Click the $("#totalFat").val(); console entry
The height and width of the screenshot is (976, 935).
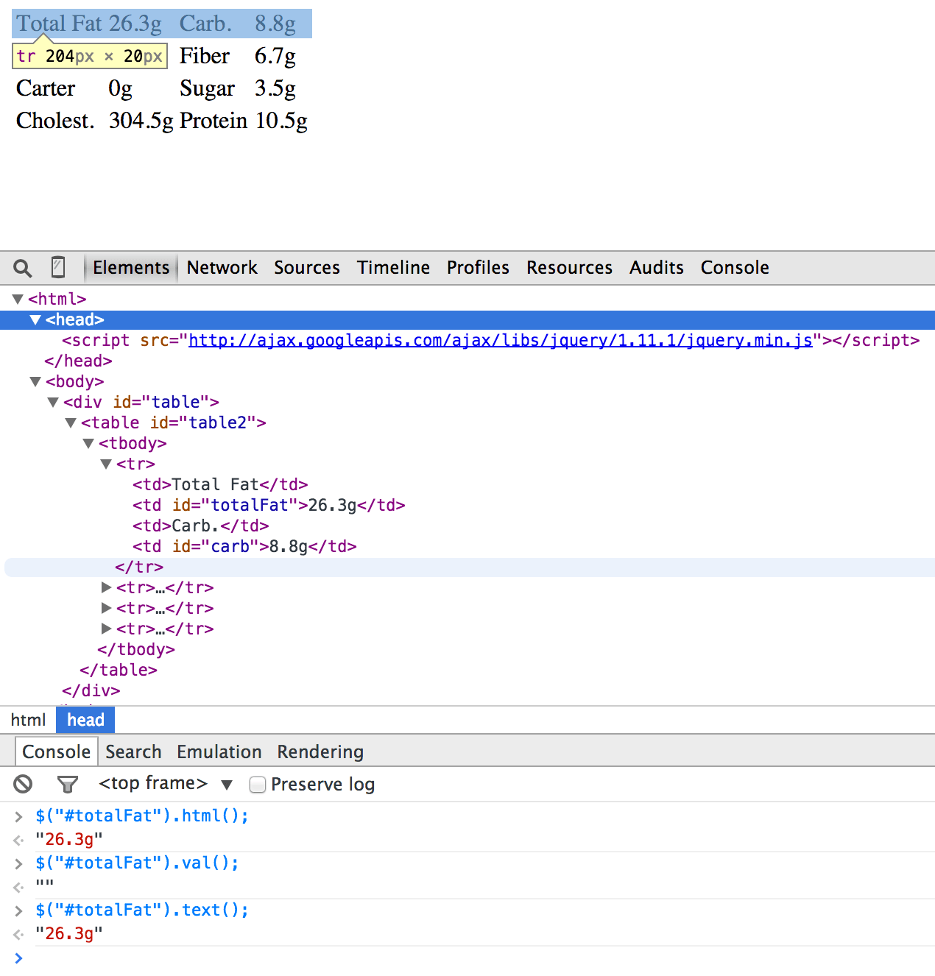click(137, 863)
